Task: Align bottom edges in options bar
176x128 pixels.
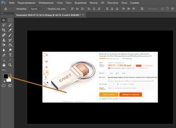Action: pos(82,9)
